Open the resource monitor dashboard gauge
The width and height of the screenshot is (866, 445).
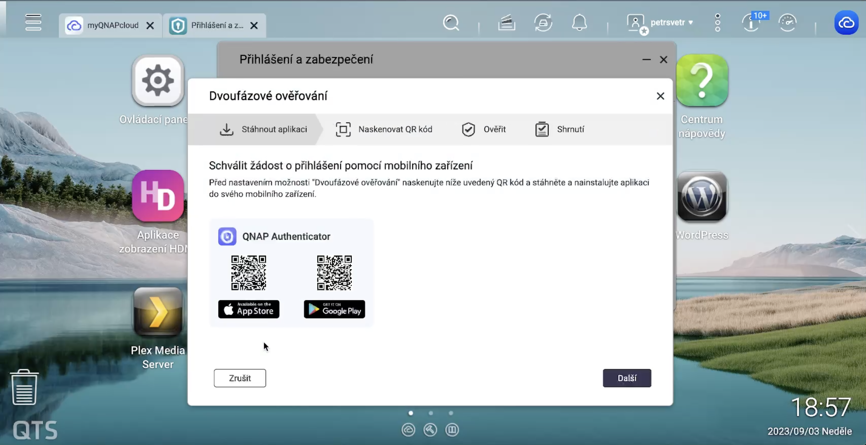(x=787, y=23)
